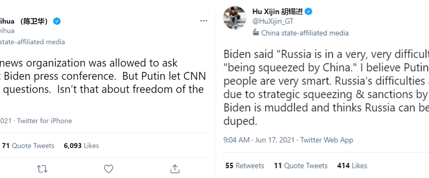The width and height of the screenshot is (429, 178).
Task: Click the Twitter for iPhone source link
Action: pos(45,121)
